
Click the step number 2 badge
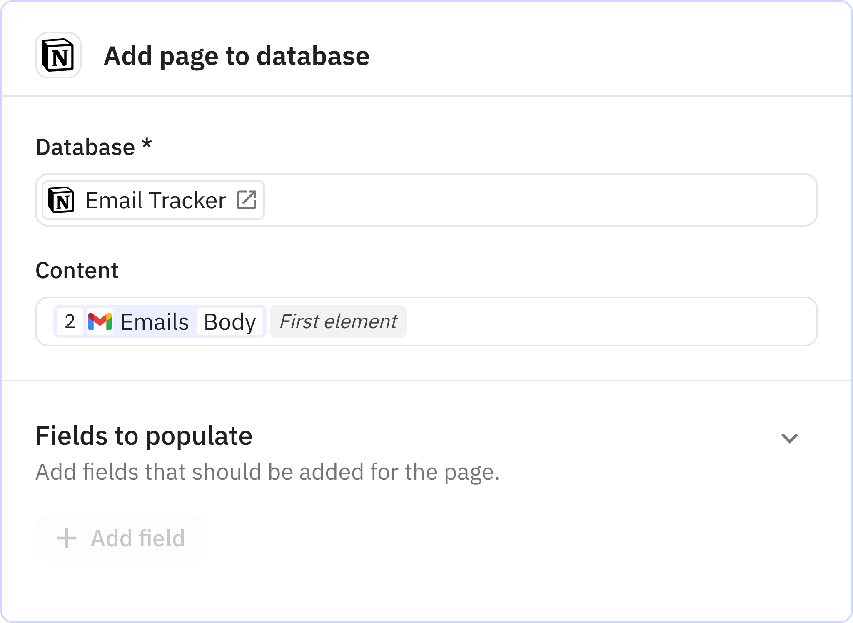click(x=70, y=321)
